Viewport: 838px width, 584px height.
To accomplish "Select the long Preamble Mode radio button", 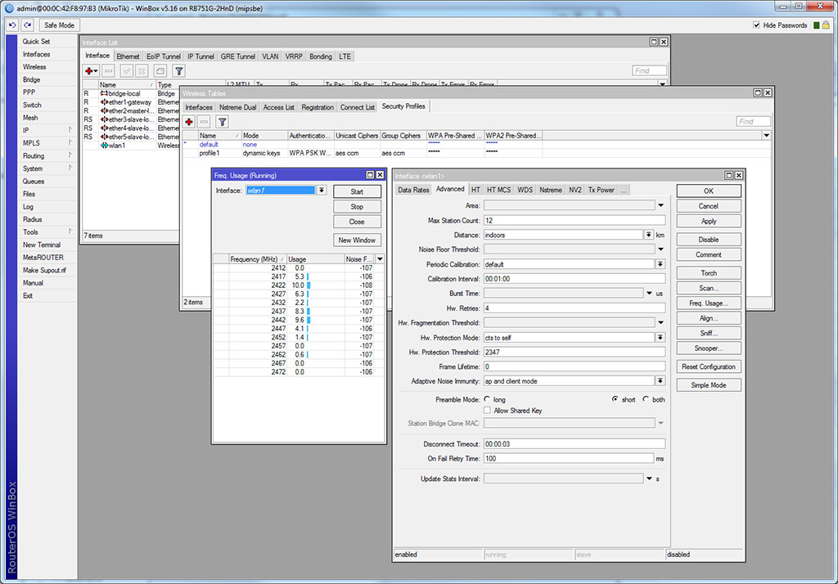I will point(488,399).
